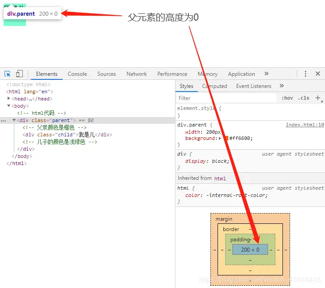Open the Memory tab
This screenshot has width=325, height=288.
(x=208, y=74)
